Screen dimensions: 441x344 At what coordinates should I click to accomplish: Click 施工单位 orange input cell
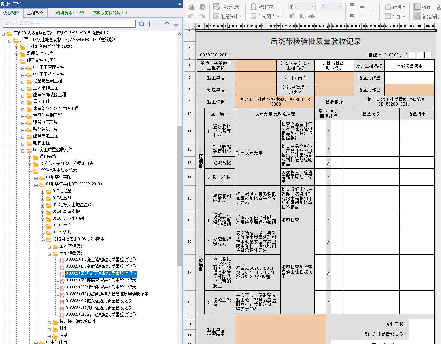(x=256, y=78)
